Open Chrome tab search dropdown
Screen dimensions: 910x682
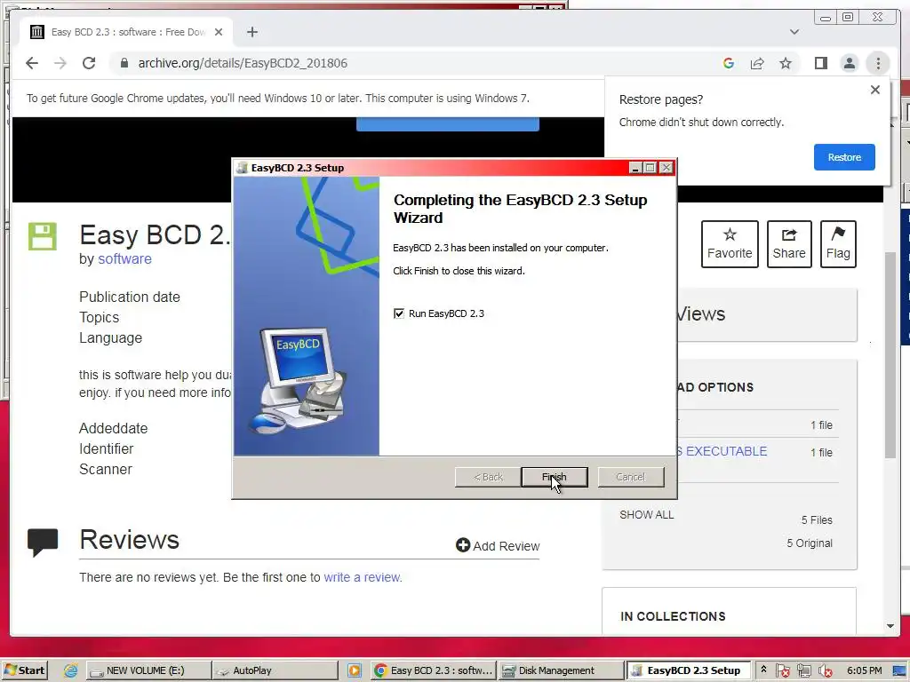[x=794, y=32]
